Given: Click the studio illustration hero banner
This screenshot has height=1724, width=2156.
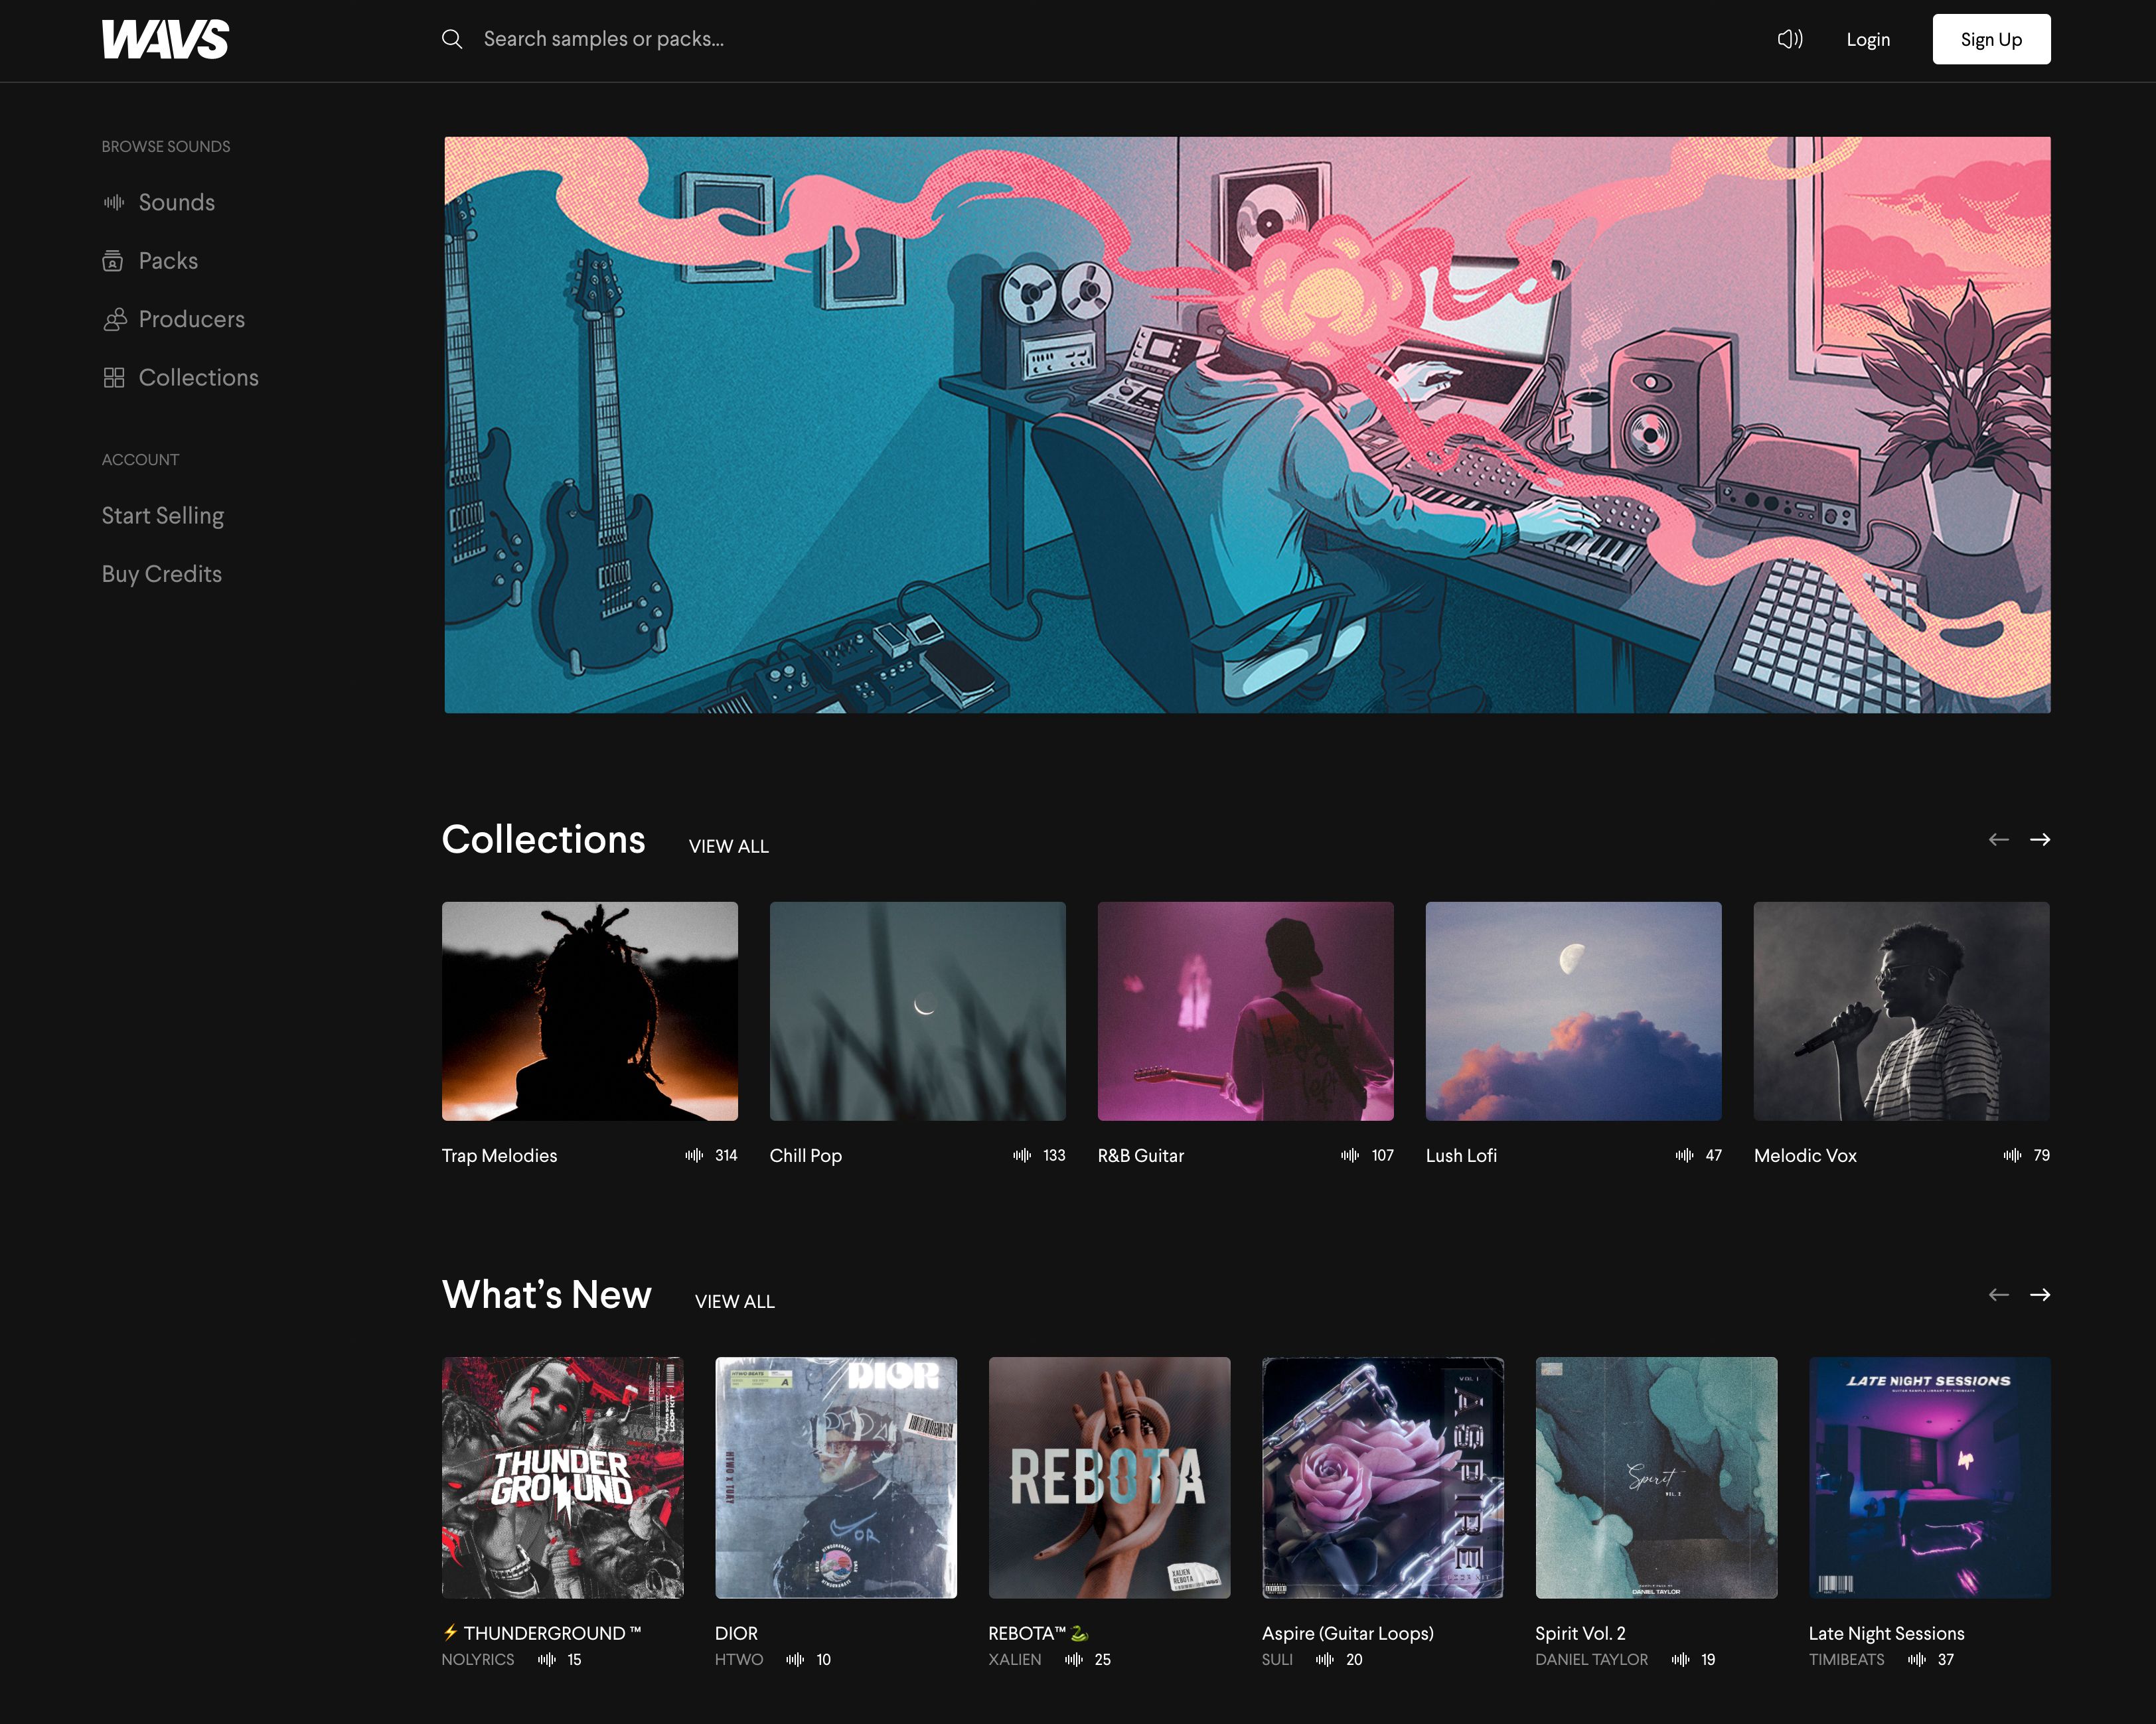Looking at the screenshot, I should click(x=1247, y=425).
